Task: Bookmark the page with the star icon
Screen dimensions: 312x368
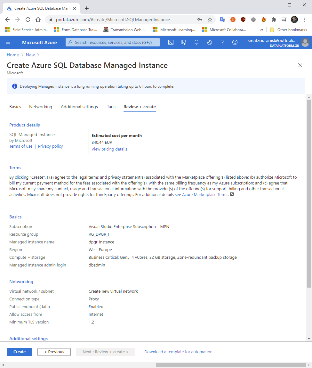Action: point(210,20)
